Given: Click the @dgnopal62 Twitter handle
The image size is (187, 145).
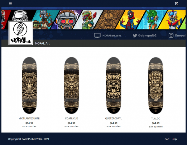Looking at the screenshot, I should coord(147,36).
